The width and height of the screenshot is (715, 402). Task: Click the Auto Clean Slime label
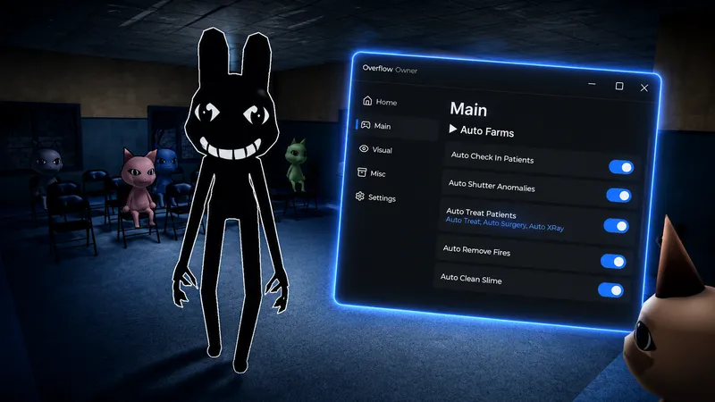tap(471, 279)
